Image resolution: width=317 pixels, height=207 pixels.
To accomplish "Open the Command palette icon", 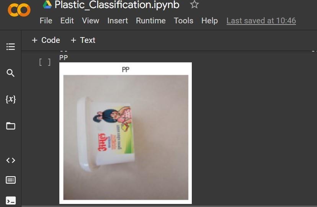I will coord(10,180).
